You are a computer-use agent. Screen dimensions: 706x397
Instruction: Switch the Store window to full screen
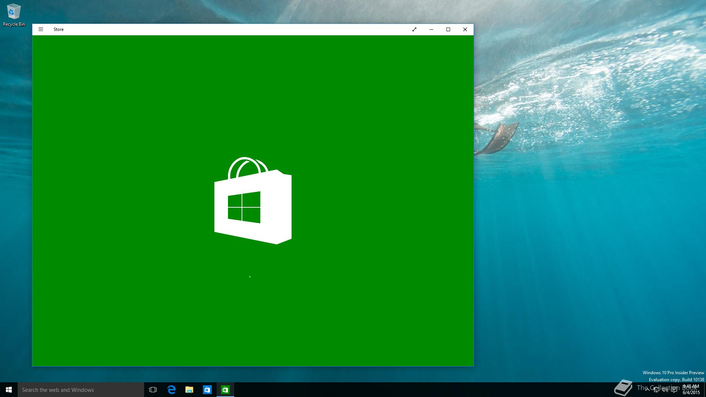pos(414,29)
